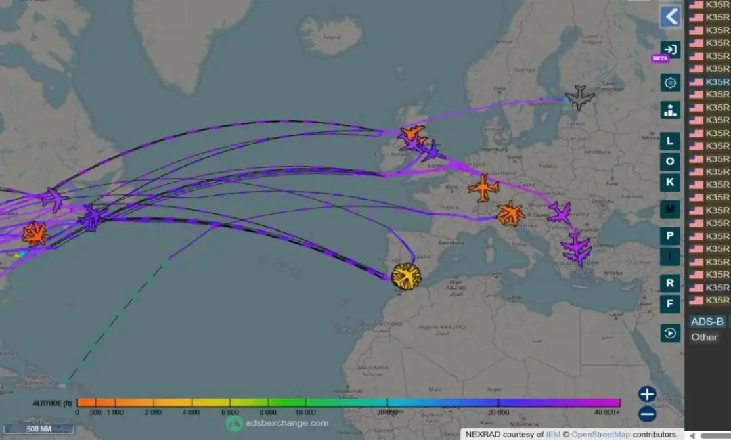Collapse the sidebar with the blue chevron
This screenshot has height=440, width=731.
[670, 16]
